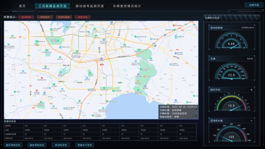Click the 报警显示 label
This screenshot has width=265, height=149.
coord(10,17)
